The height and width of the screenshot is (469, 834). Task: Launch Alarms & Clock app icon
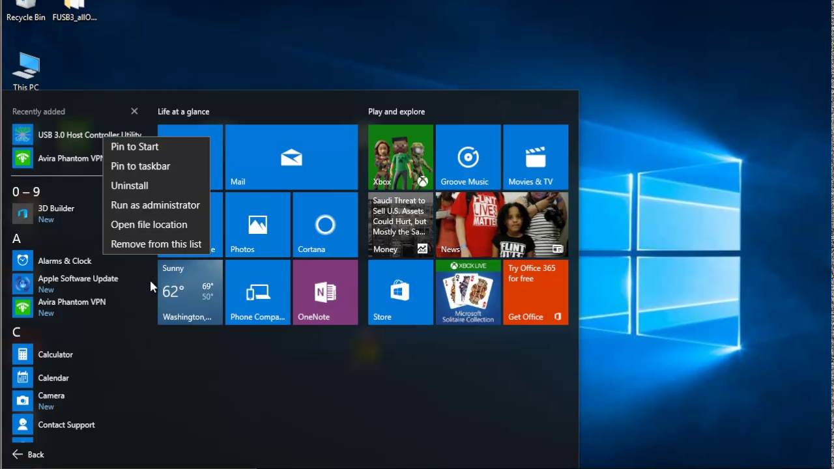point(23,261)
